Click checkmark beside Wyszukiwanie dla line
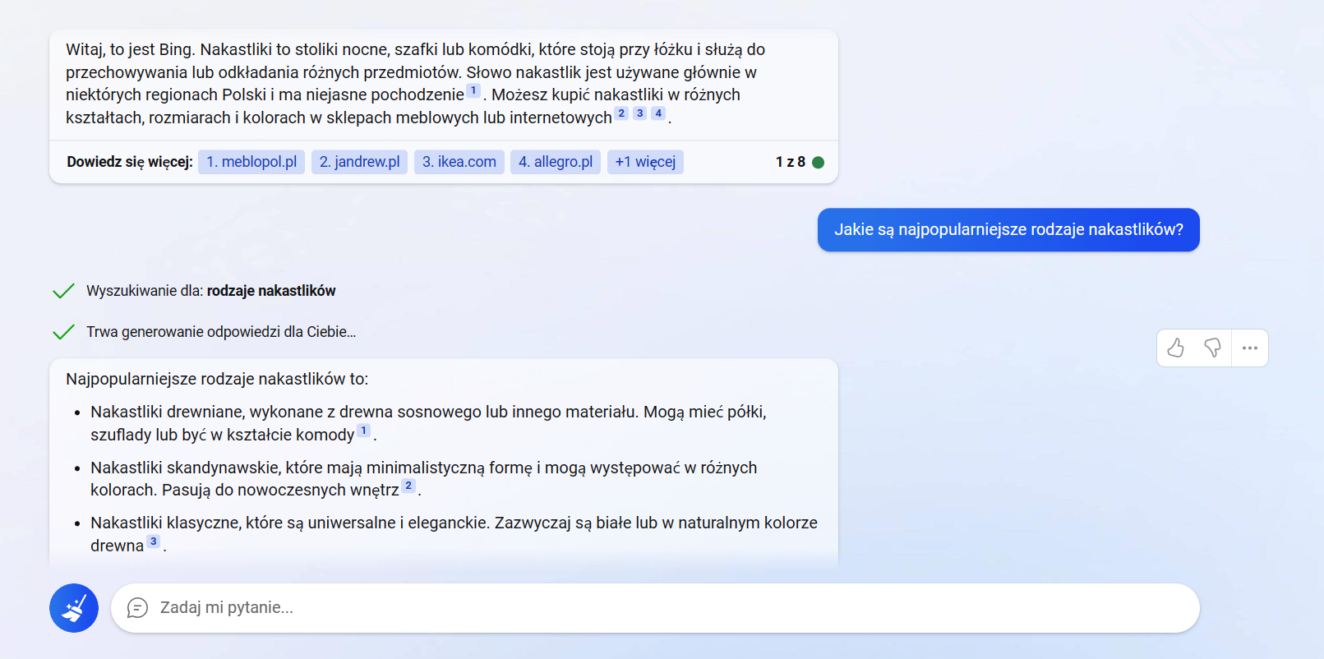The width and height of the screenshot is (1324, 659). coord(63,291)
